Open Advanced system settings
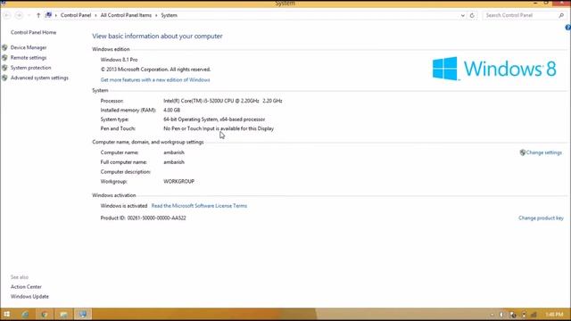571x321 pixels. (x=39, y=78)
